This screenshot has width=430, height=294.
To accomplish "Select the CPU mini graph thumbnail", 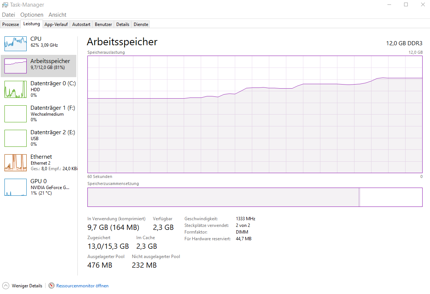I will [16, 43].
